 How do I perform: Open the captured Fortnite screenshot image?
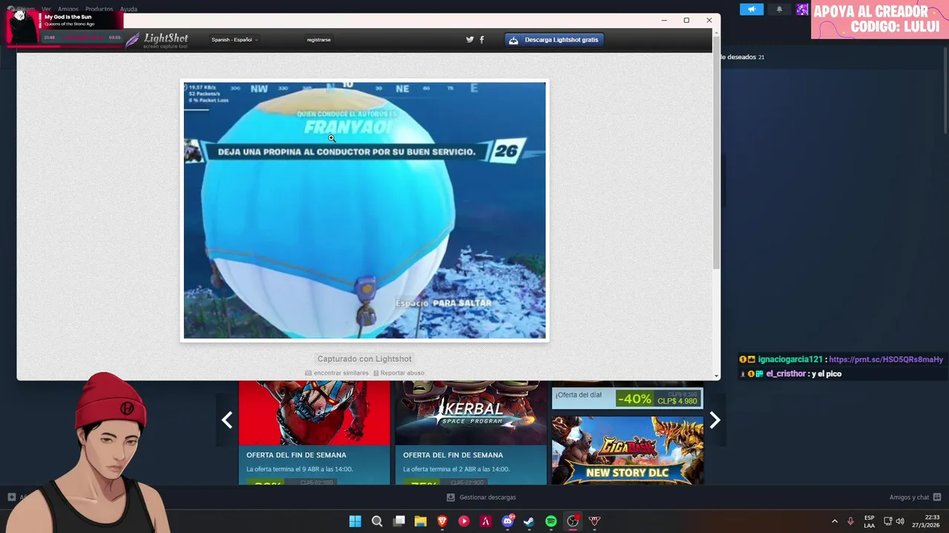coord(365,210)
